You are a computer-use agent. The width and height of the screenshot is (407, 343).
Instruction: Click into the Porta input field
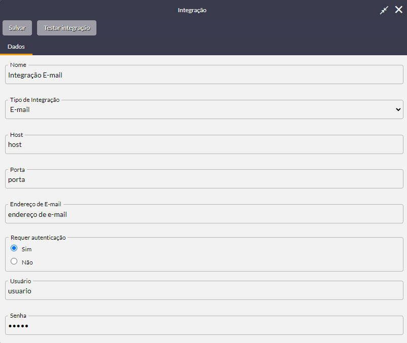pyautogui.click(x=204, y=179)
